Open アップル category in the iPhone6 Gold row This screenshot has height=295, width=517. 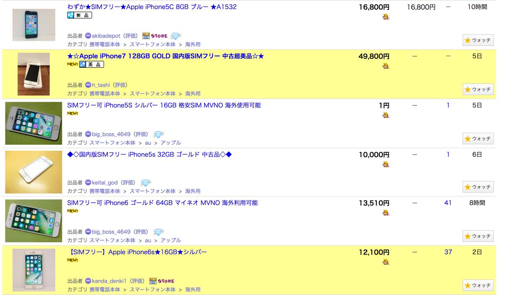171,240
